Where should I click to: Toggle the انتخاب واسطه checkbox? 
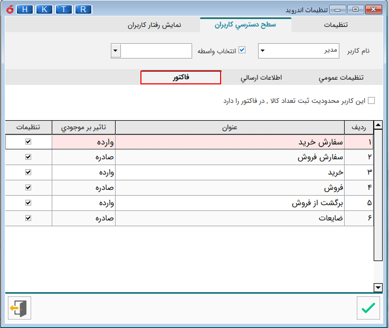tap(242, 51)
